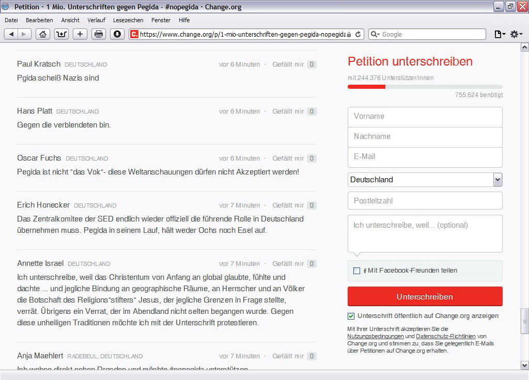Viewport: 529px width, 380px height.
Task: Click the red Unterschreiben button
Action: pyautogui.click(x=425, y=297)
